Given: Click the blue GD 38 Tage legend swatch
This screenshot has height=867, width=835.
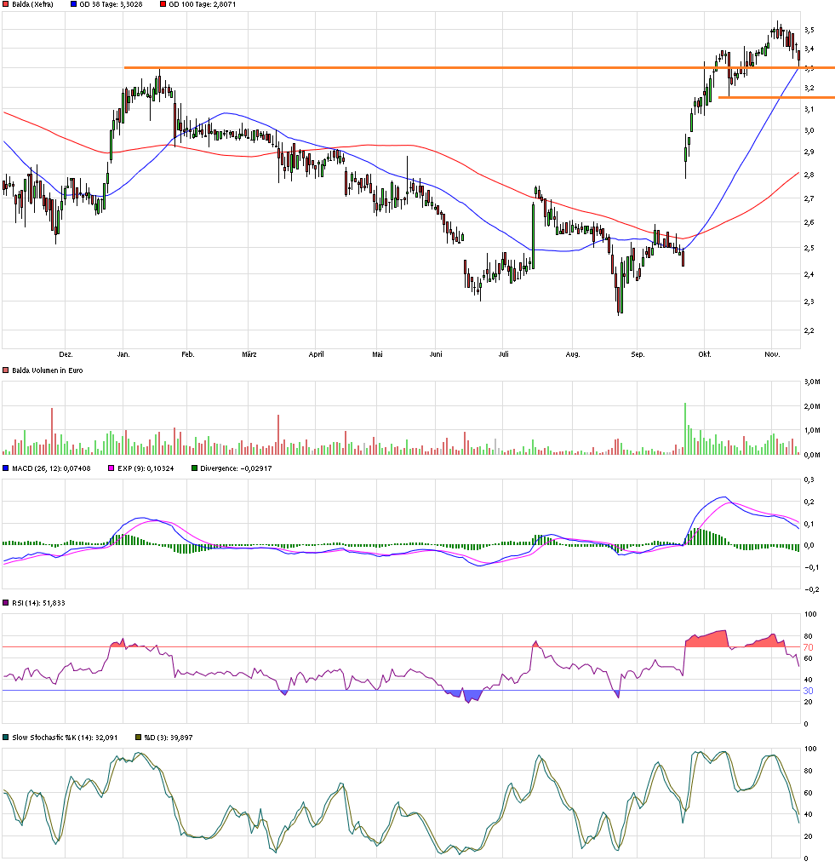Looking at the screenshot, I should click(x=73, y=4).
